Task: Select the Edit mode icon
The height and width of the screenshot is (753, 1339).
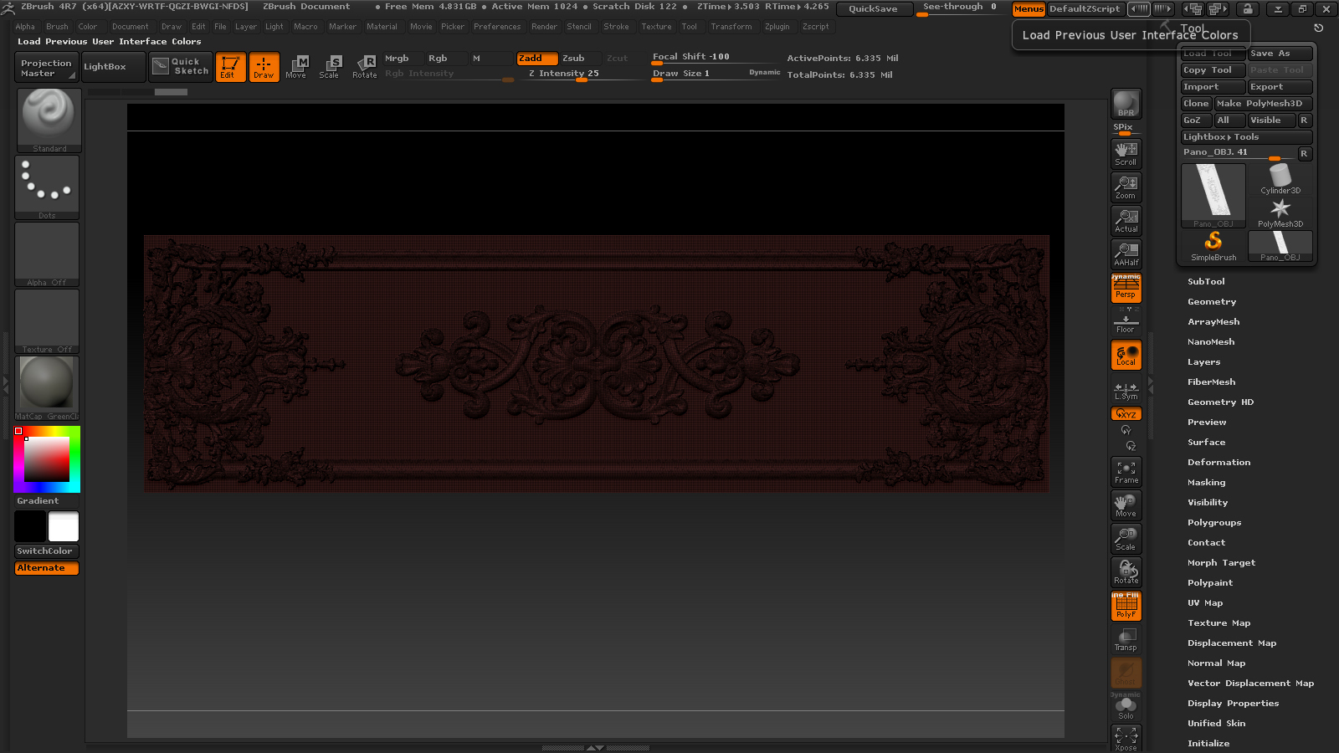Action: tap(230, 67)
